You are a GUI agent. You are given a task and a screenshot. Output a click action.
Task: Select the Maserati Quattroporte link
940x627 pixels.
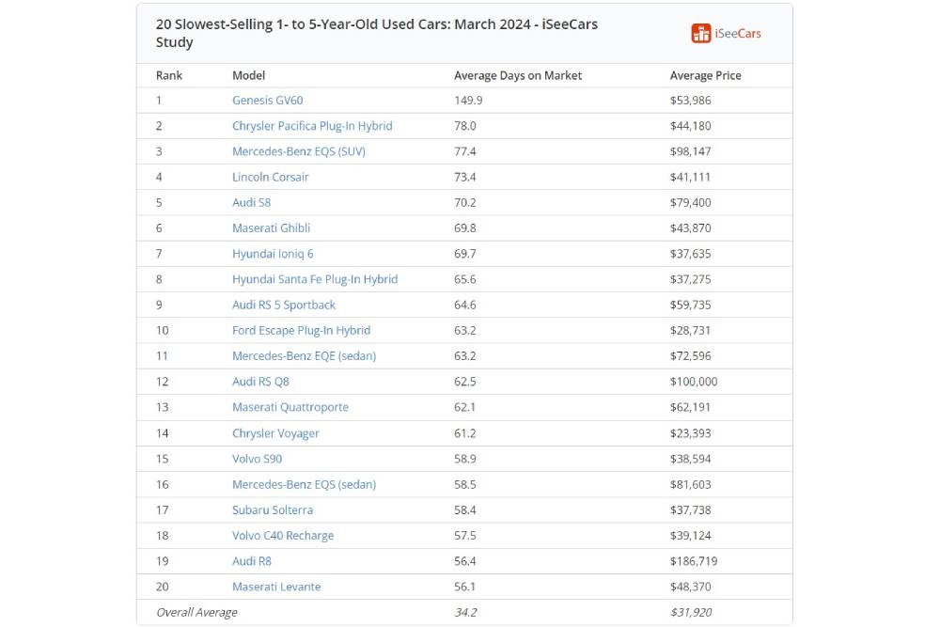click(x=290, y=407)
